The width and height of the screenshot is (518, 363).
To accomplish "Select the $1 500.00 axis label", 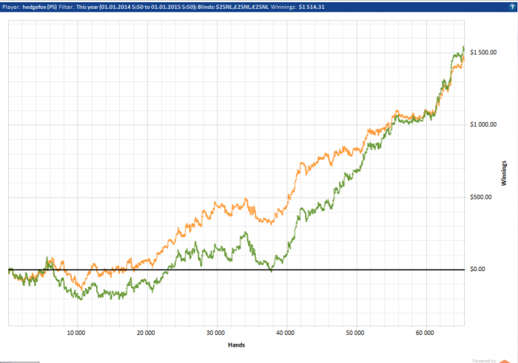I will pos(483,53).
